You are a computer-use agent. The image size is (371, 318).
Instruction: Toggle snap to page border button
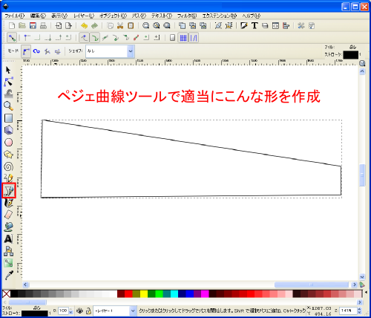coord(173,38)
